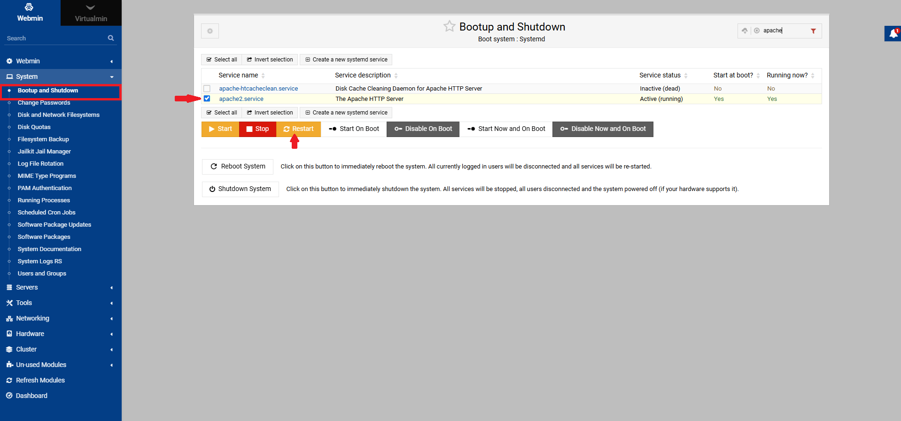Click the bottom Create a new systemd service
This screenshot has width=901, height=421.
[x=346, y=113]
